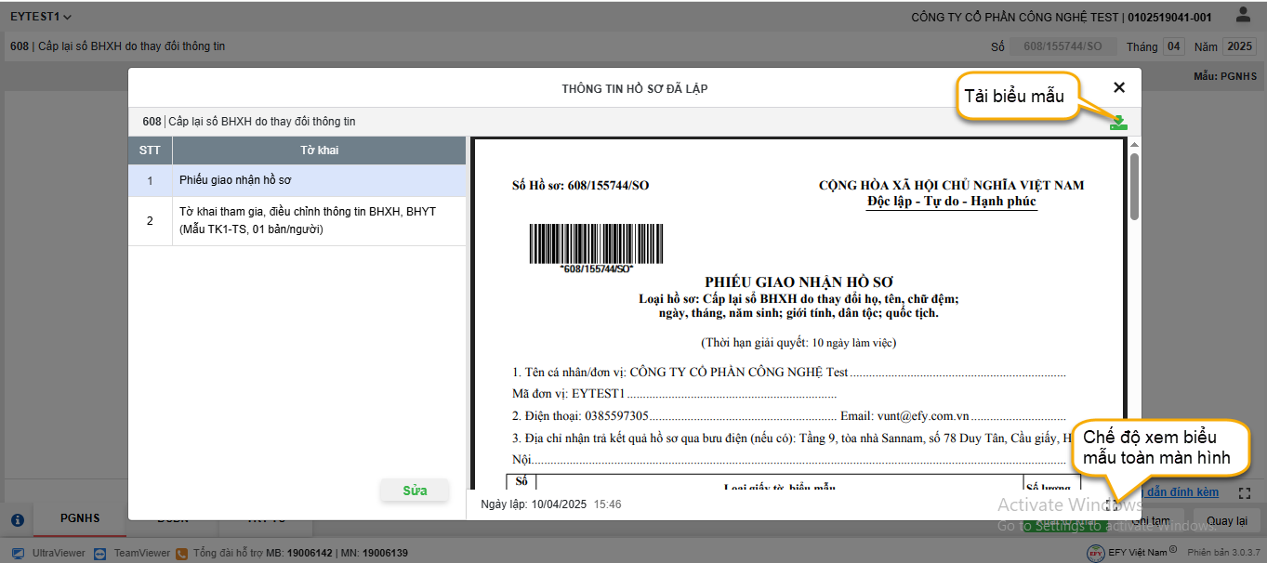Click the info icon beside PGNHS tab
The height and width of the screenshot is (563, 1267).
pyautogui.click(x=17, y=520)
